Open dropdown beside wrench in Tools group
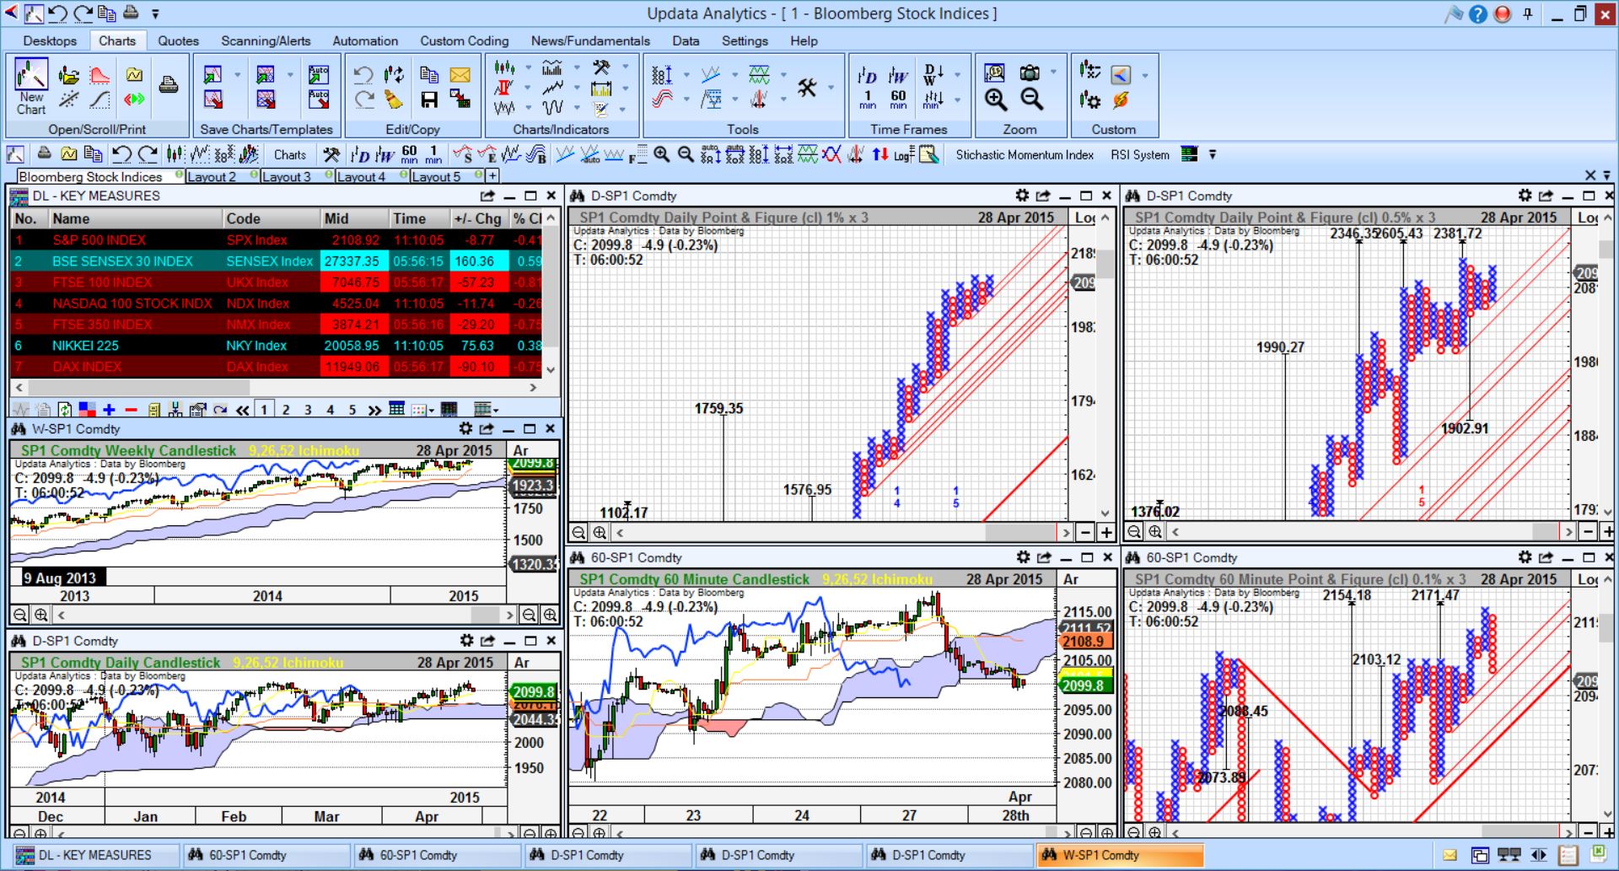The width and height of the screenshot is (1619, 871). (831, 87)
